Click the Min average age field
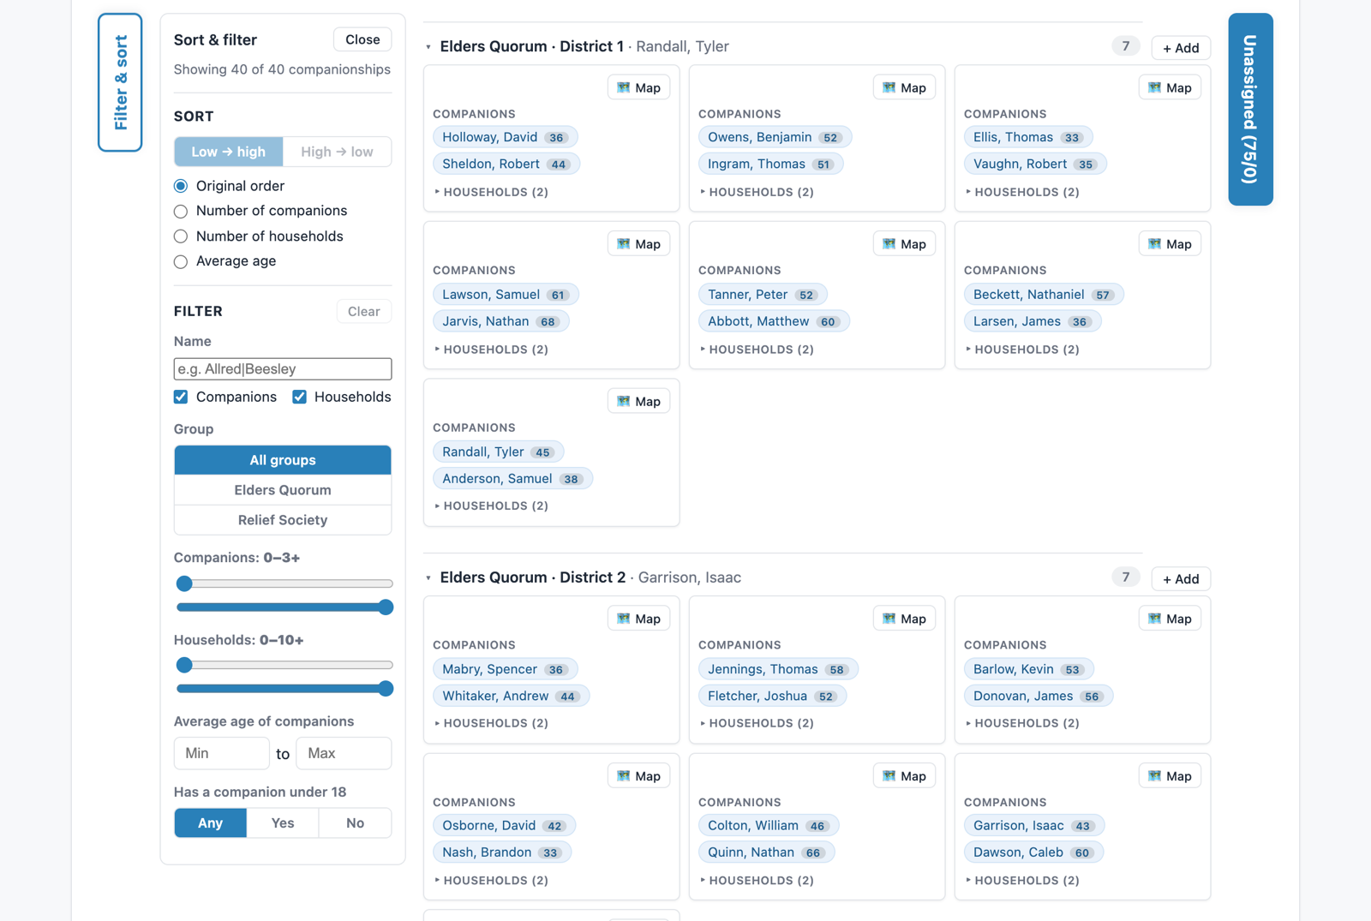The width and height of the screenshot is (1371, 921). (222, 753)
